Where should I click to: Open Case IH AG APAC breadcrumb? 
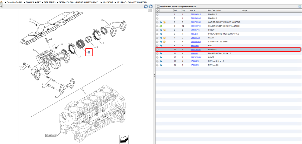14,2
